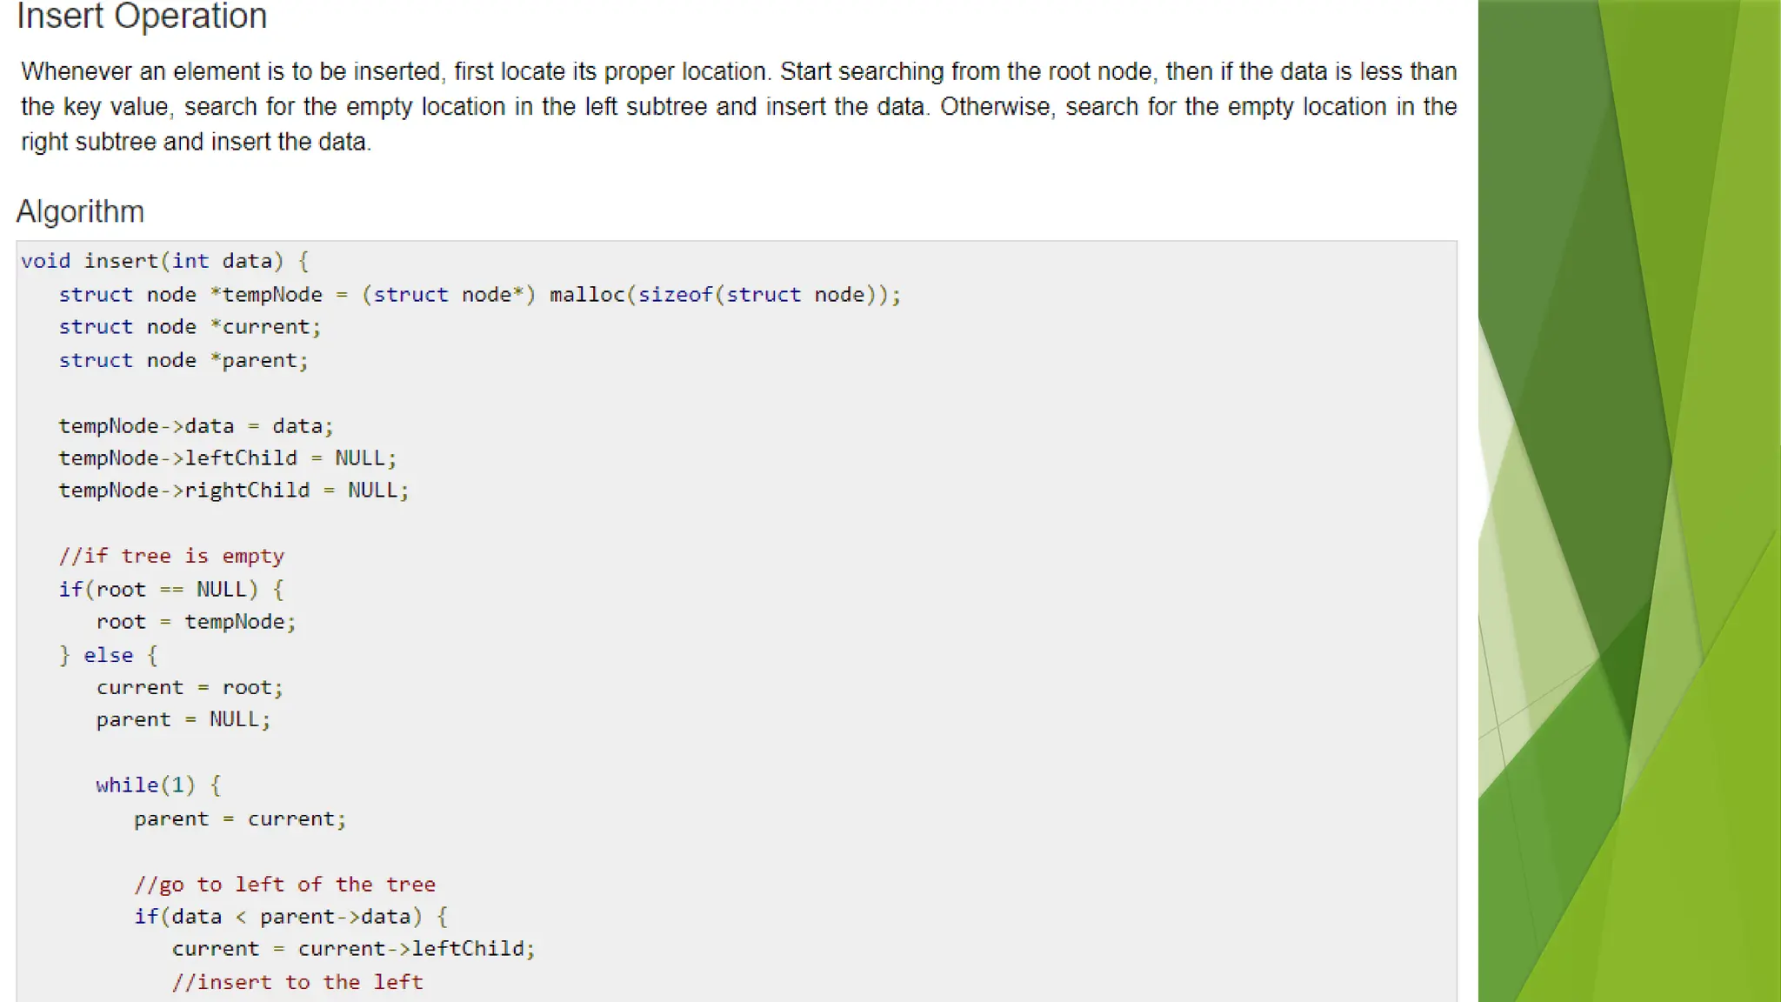1781x1002 pixels.
Task: Click the 'current = current->leftChild;' line
Action: 353,949
